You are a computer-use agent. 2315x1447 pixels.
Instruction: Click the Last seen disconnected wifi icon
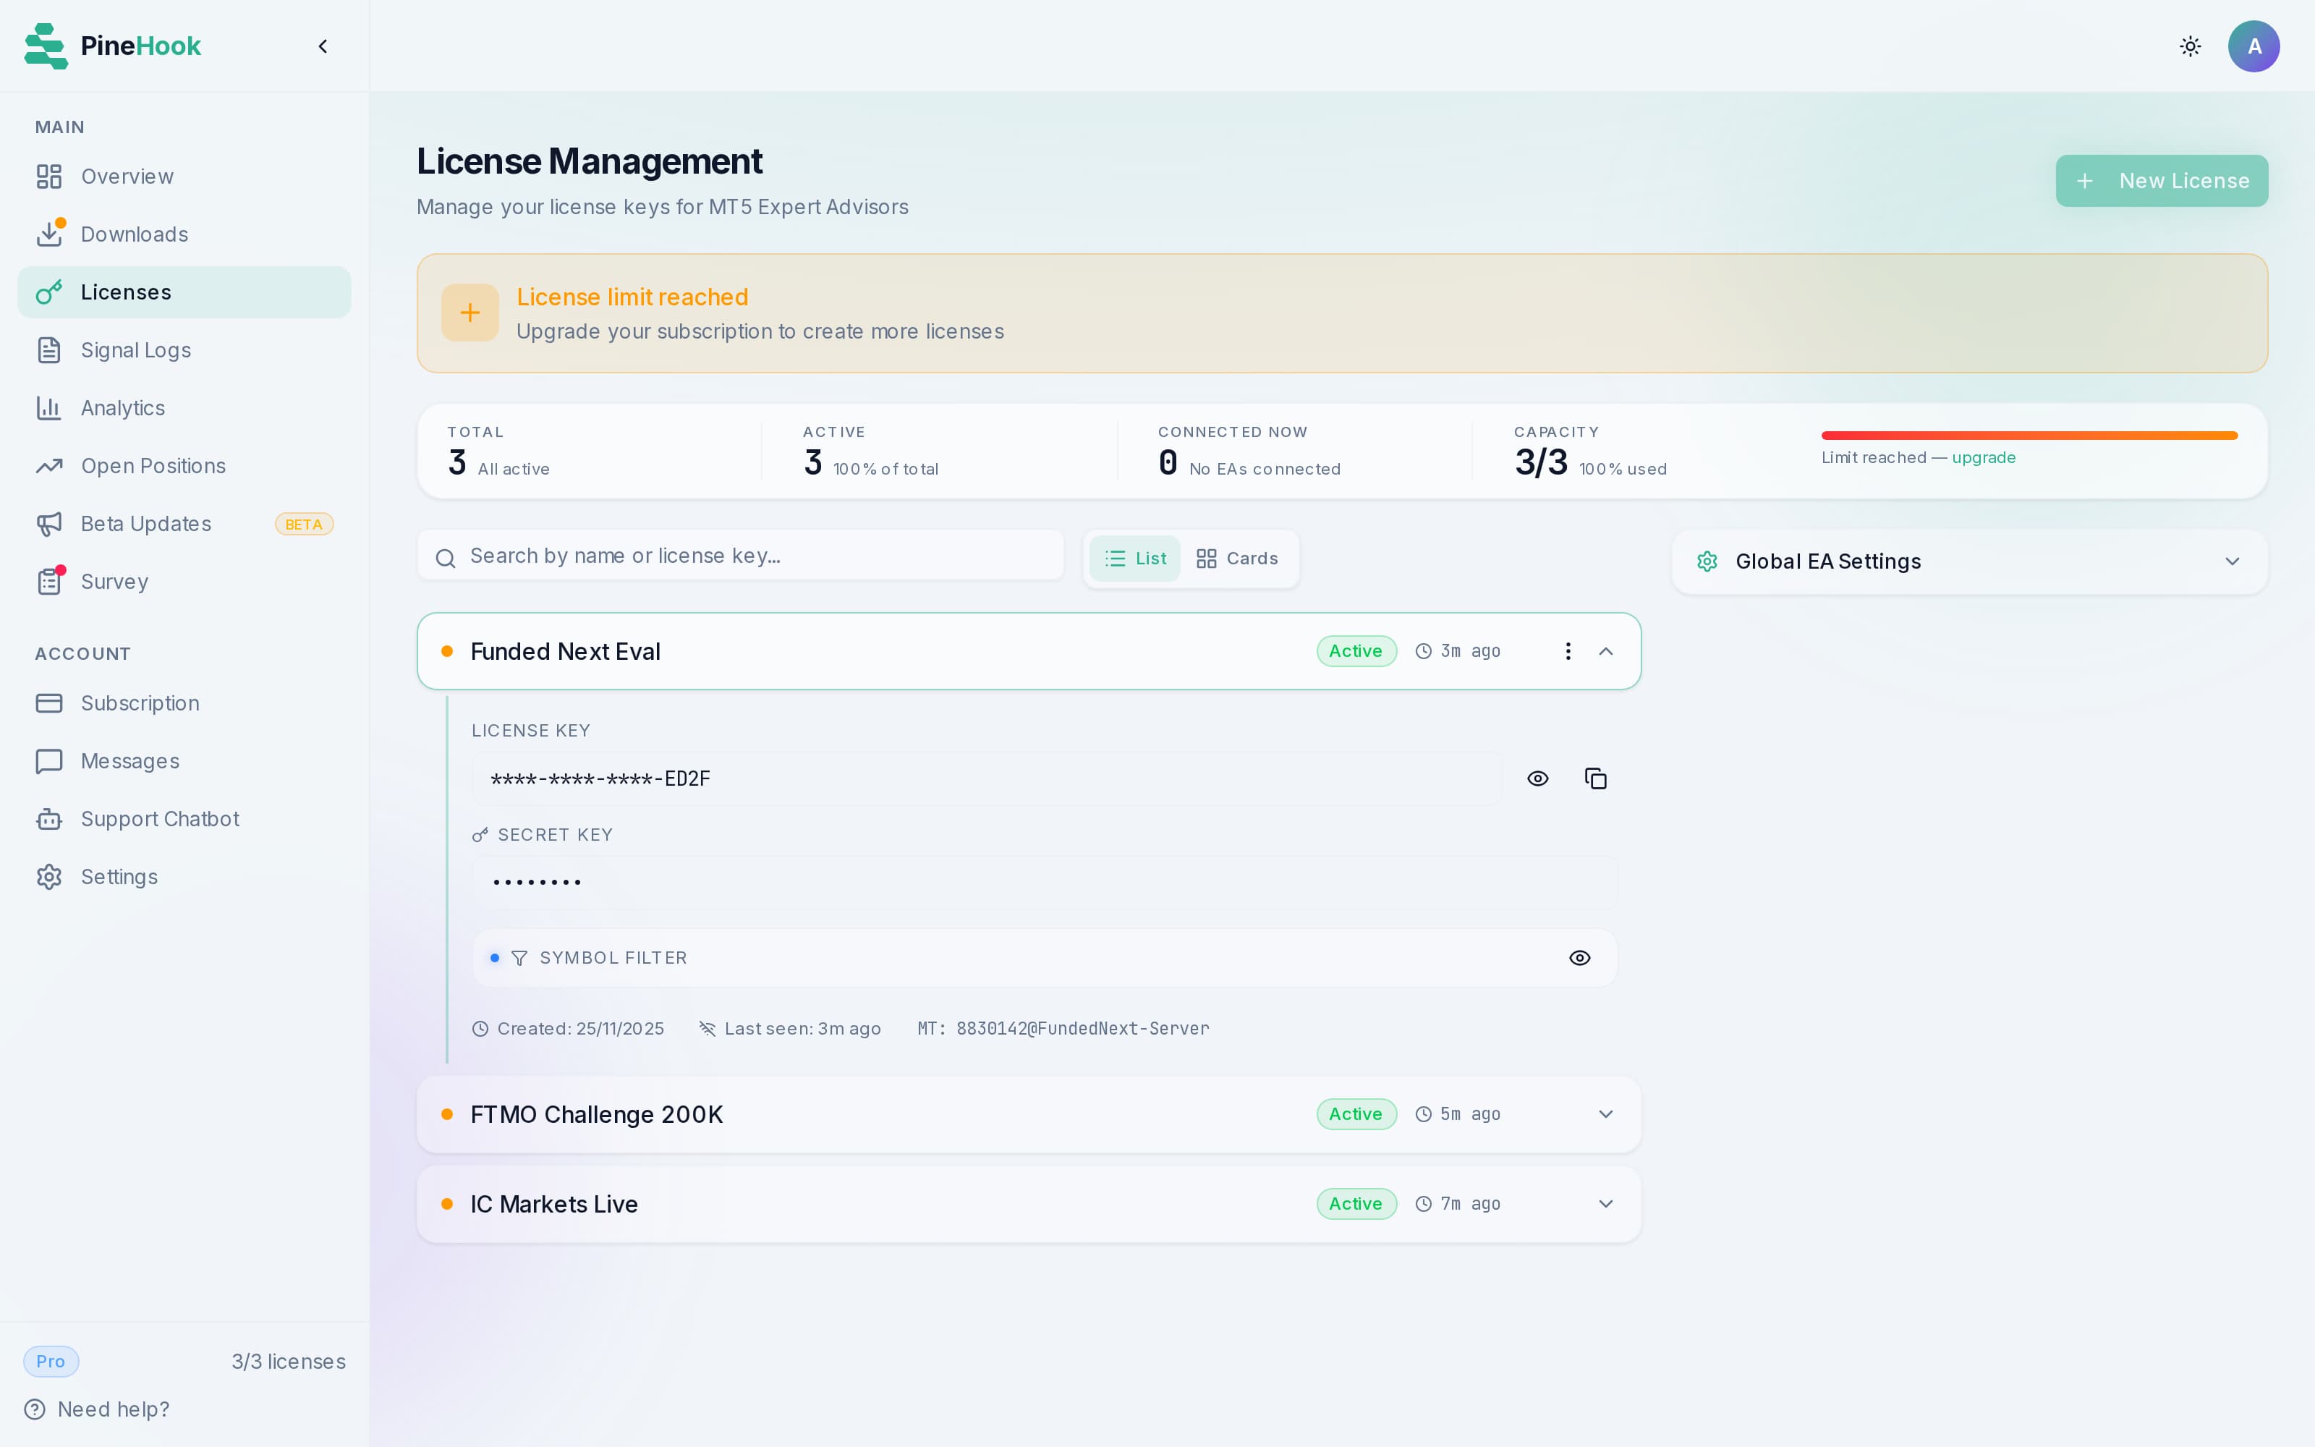(707, 1029)
